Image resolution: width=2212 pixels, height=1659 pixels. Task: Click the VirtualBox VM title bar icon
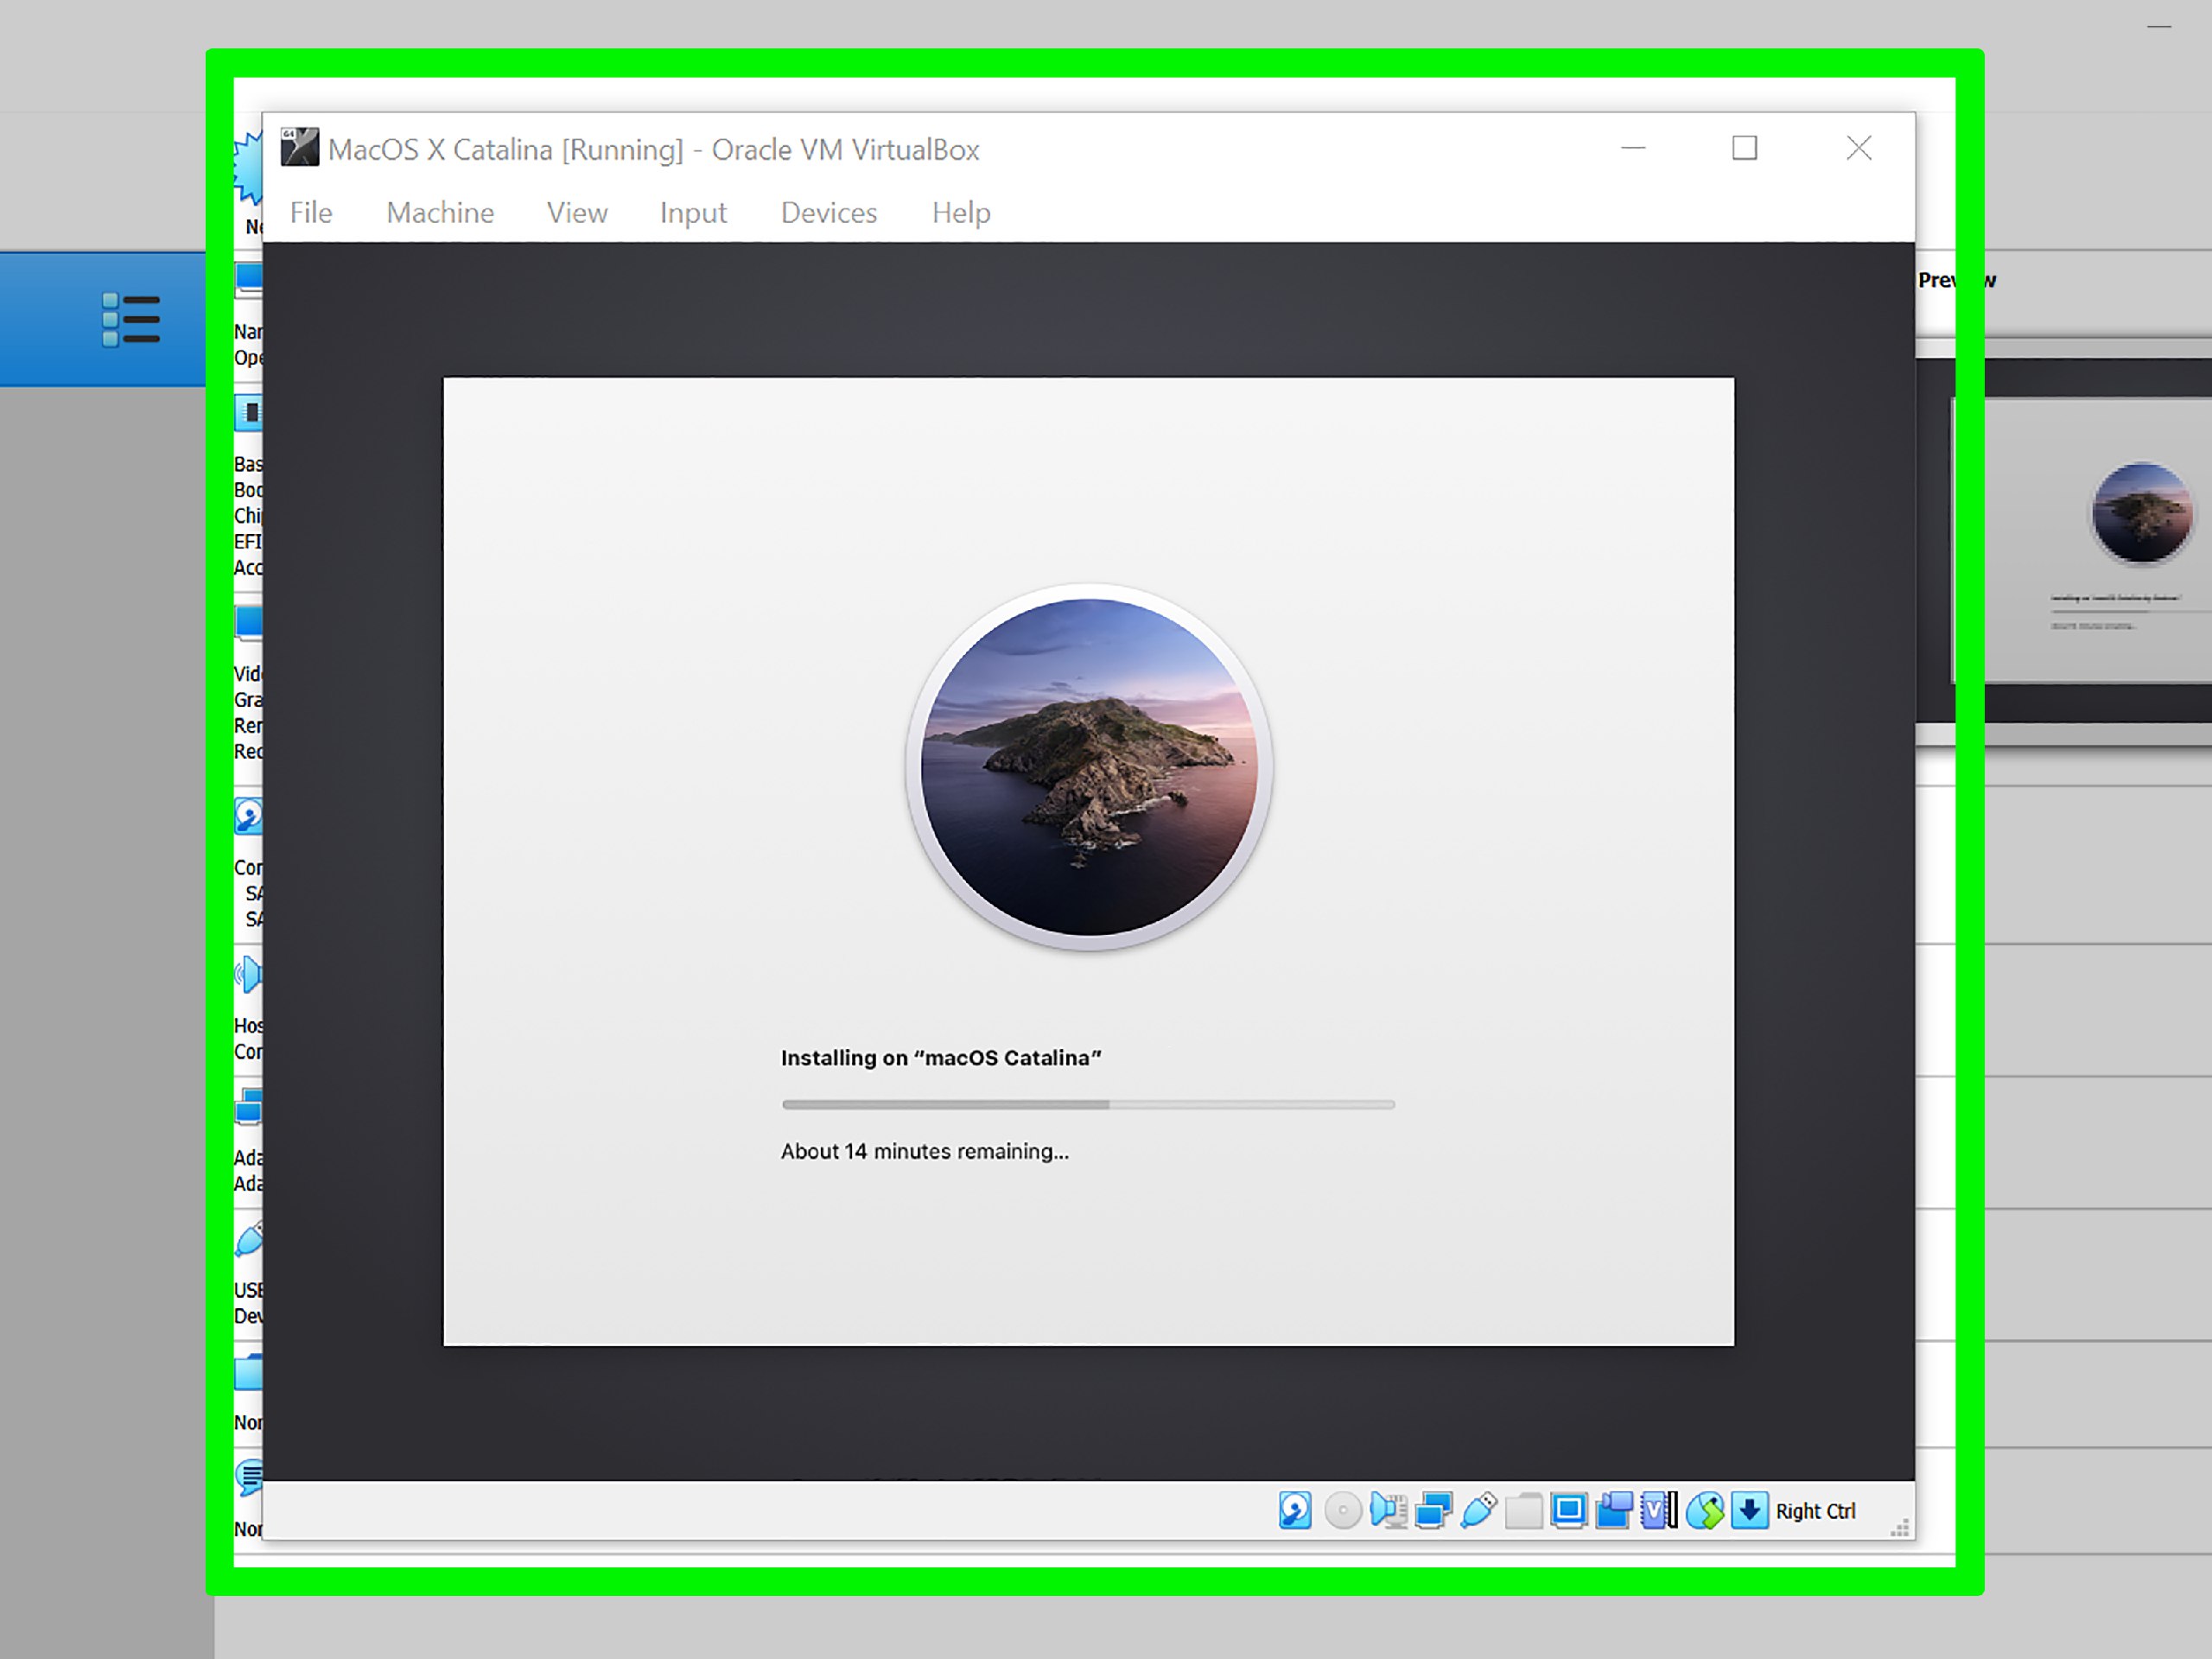click(x=299, y=147)
